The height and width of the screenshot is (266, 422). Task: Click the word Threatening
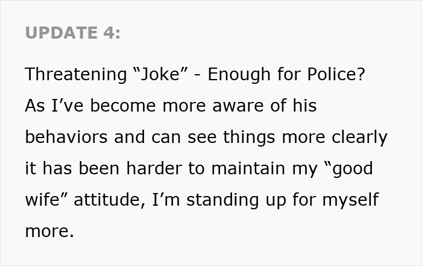[76, 74]
